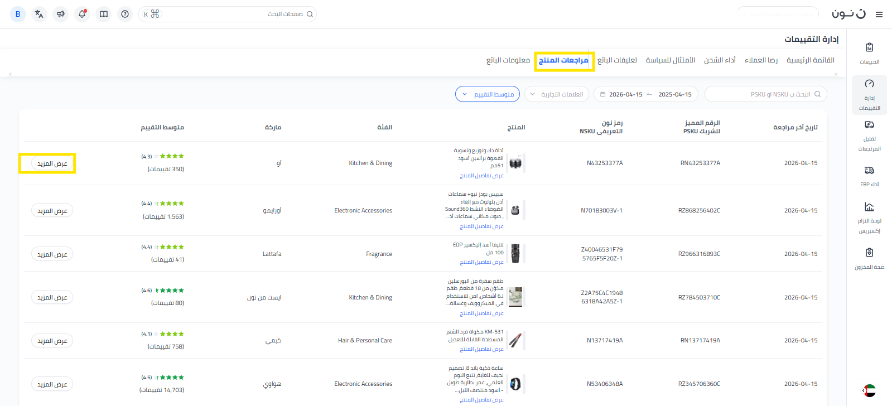Open the documentation book icon
The width and height of the screenshot is (892, 406).
(x=104, y=14)
